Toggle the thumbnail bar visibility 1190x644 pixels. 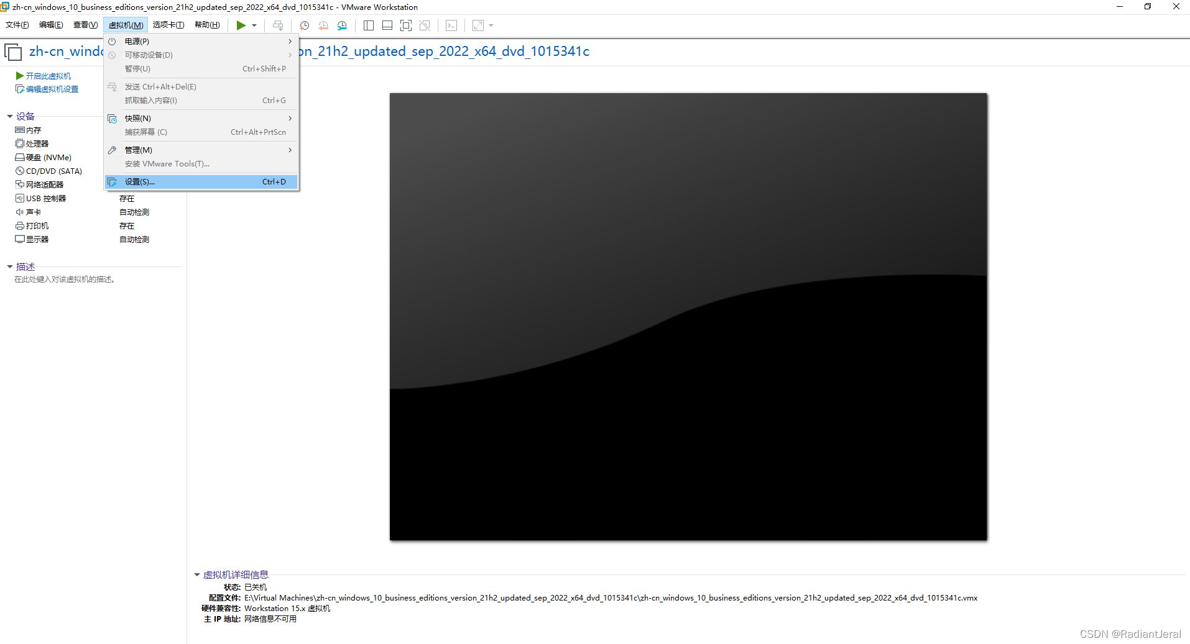tap(387, 25)
